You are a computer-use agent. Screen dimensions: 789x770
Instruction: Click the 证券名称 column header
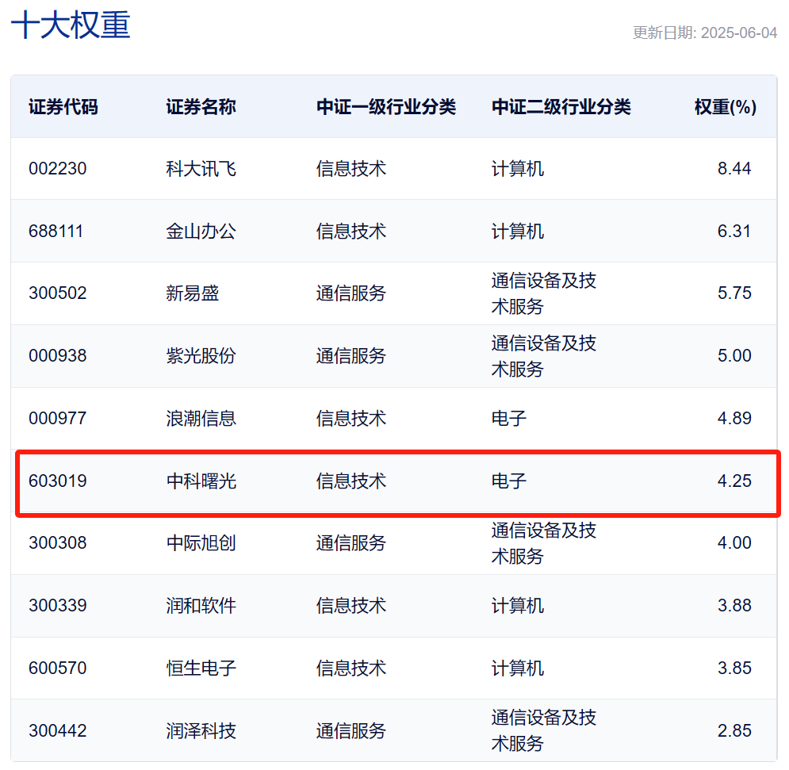pyautogui.click(x=201, y=107)
